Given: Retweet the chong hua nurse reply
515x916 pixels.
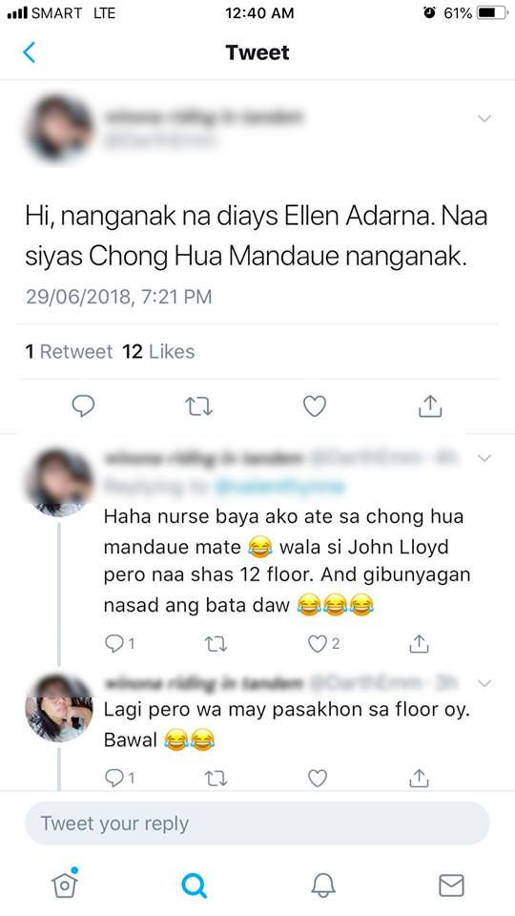Looking at the screenshot, I should [x=216, y=644].
